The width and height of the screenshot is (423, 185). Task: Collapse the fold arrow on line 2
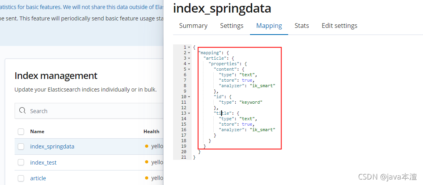coord(189,53)
